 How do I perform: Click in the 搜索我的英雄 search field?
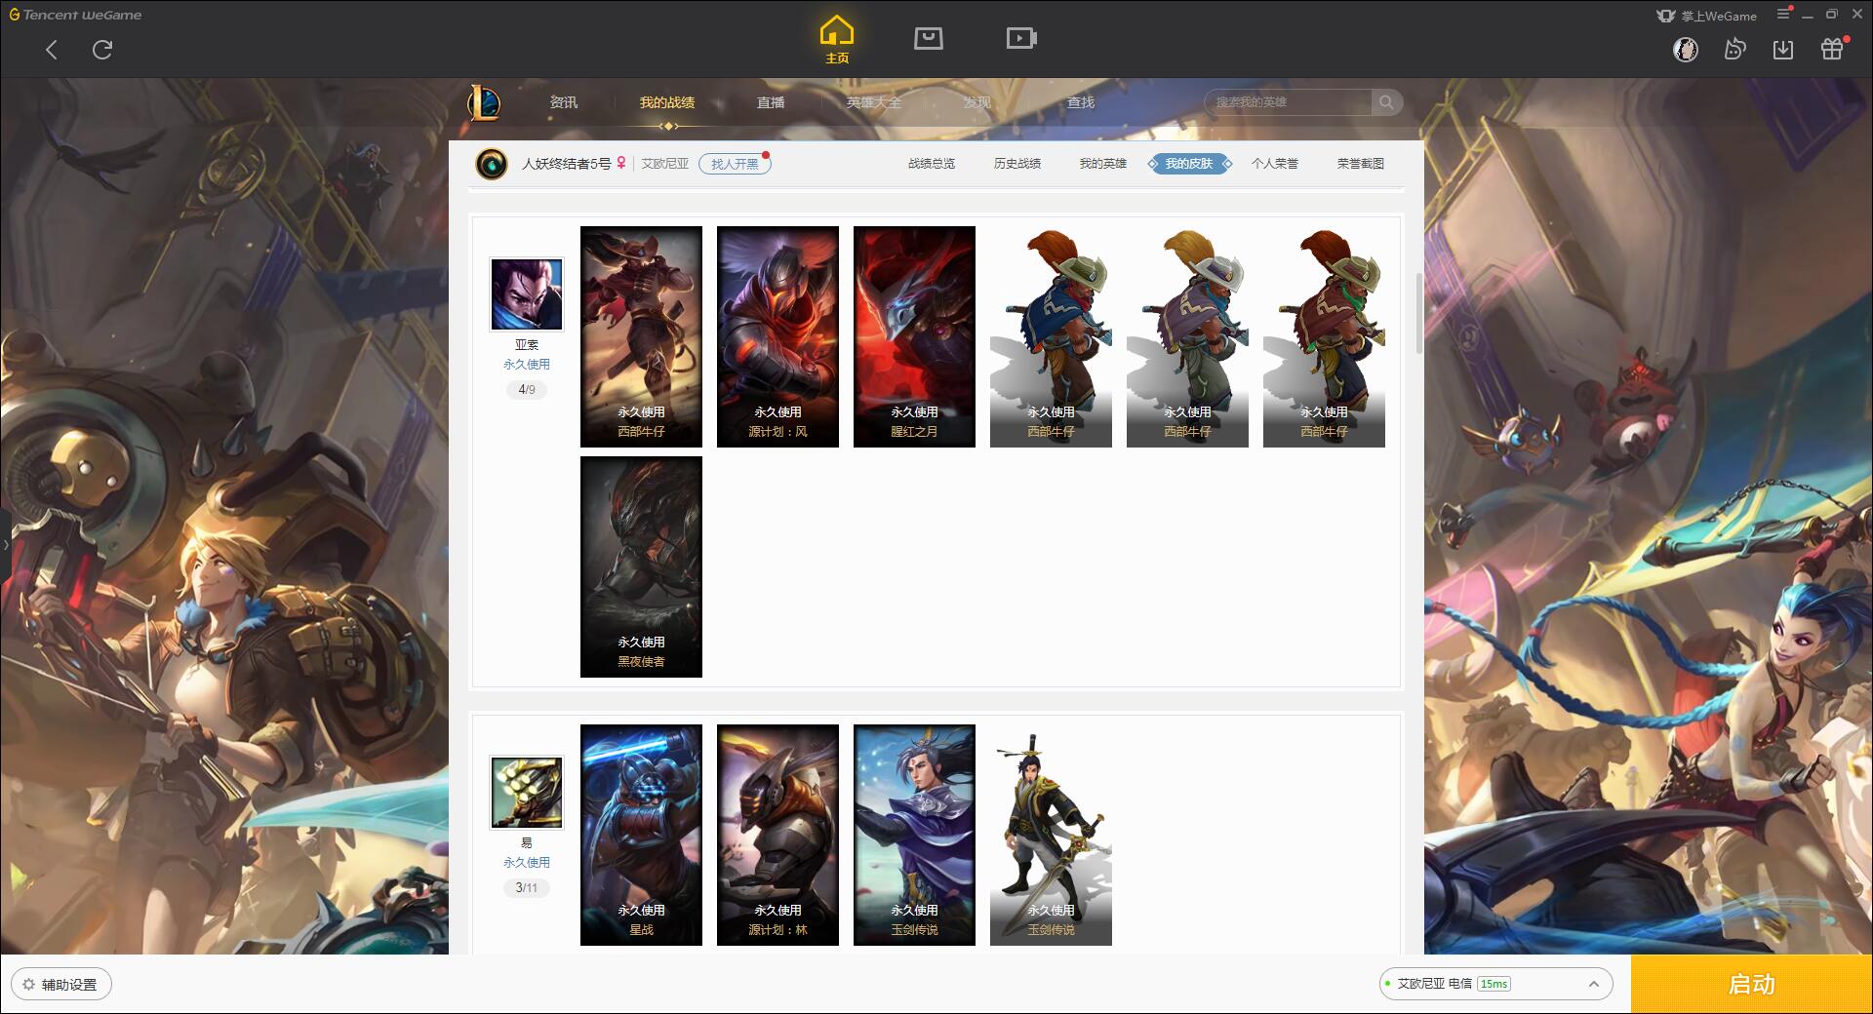click(1288, 102)
